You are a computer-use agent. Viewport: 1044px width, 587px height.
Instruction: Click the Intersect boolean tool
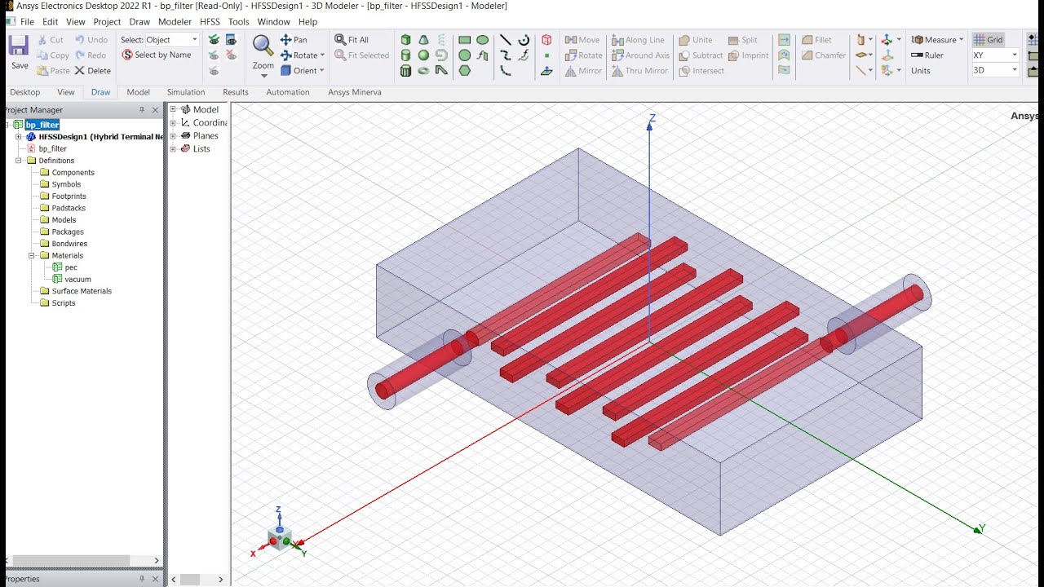pos(701,71)
